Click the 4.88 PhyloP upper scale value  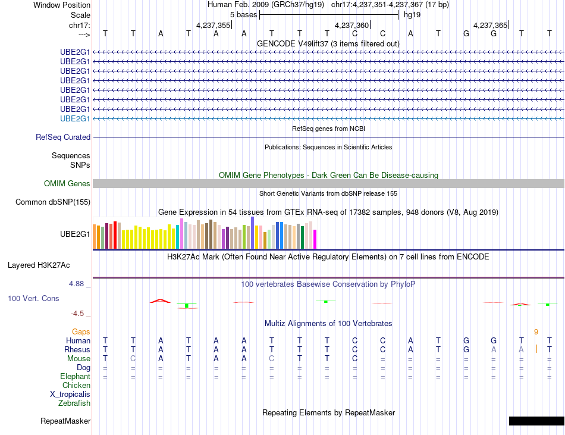(76, 284)
